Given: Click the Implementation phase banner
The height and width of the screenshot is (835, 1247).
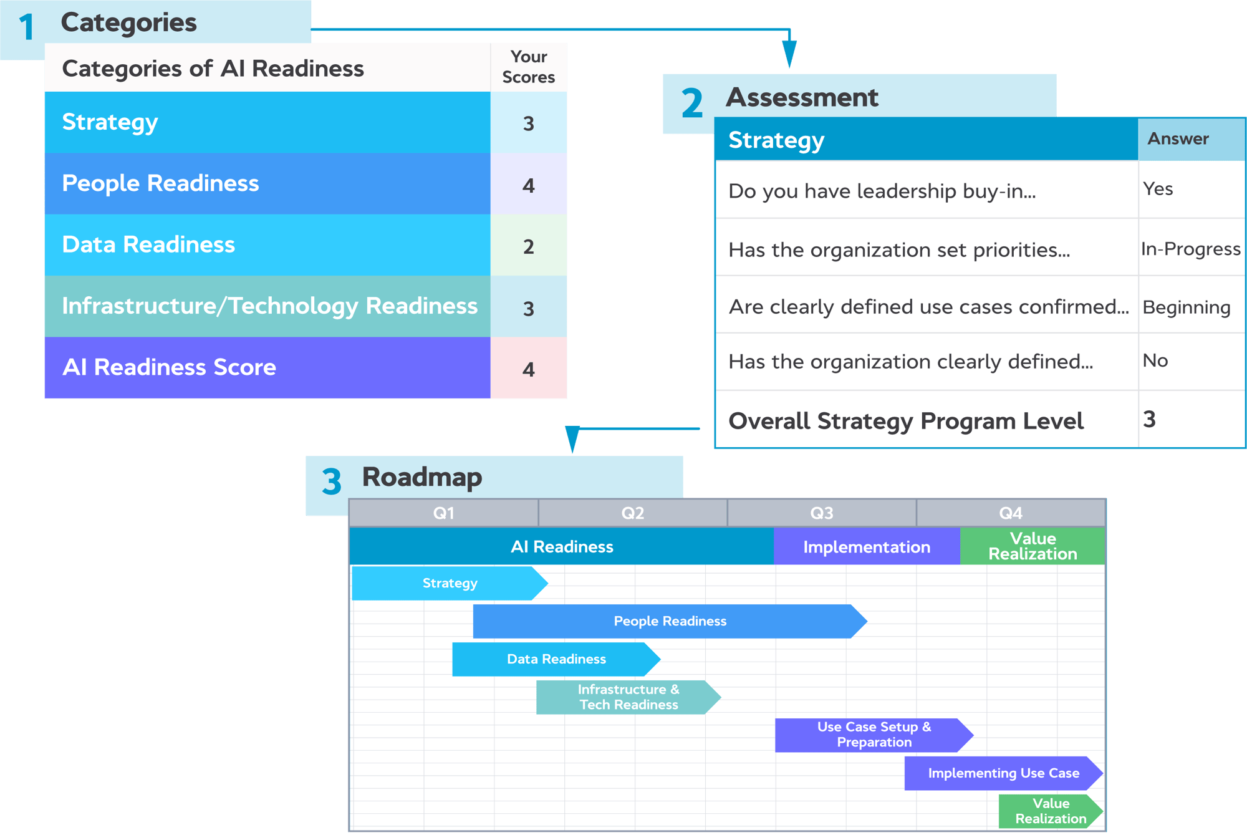Looking at the screenshot, I should tap(867, 546).
